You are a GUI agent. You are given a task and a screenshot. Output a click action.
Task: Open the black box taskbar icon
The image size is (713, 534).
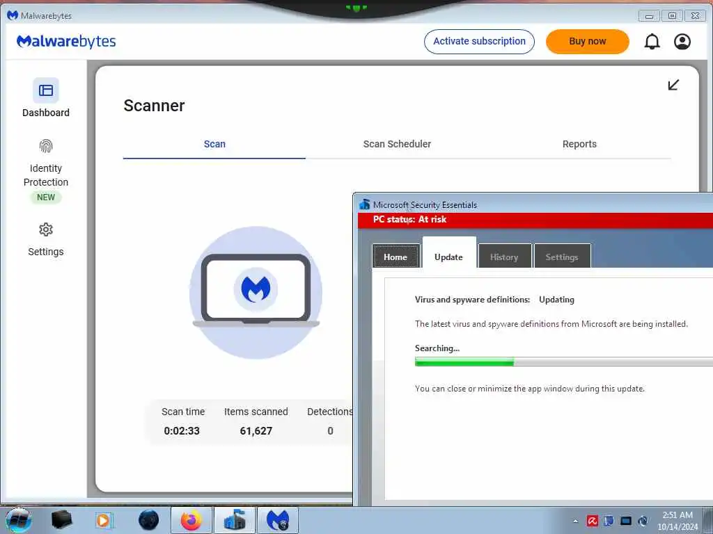pyautogui.click(x=61, y=520)
